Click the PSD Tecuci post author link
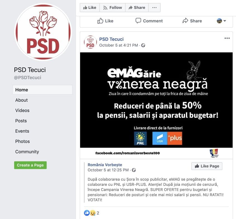 tap(111, 39)
